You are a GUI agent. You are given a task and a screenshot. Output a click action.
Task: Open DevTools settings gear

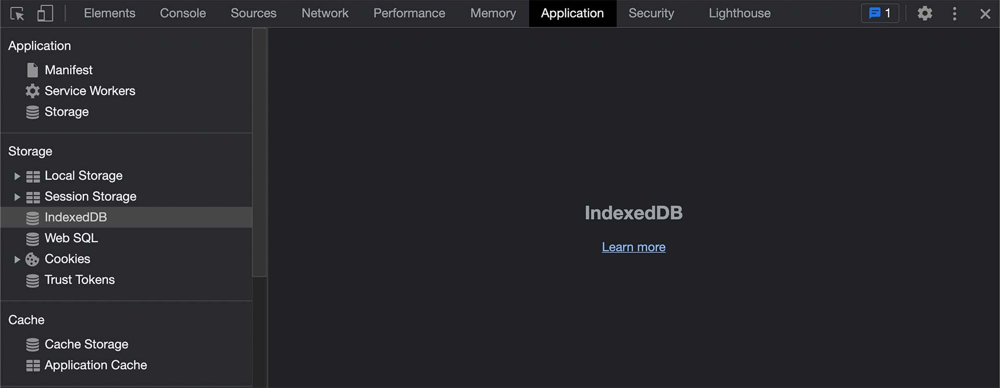pos(924,14)
